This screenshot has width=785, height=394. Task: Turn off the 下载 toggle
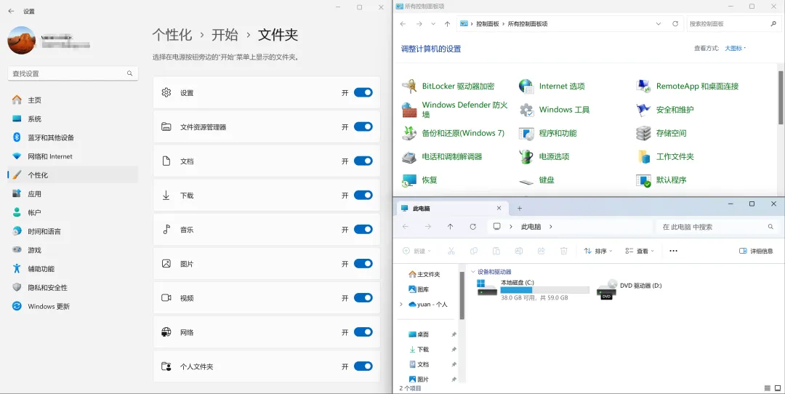363,196
